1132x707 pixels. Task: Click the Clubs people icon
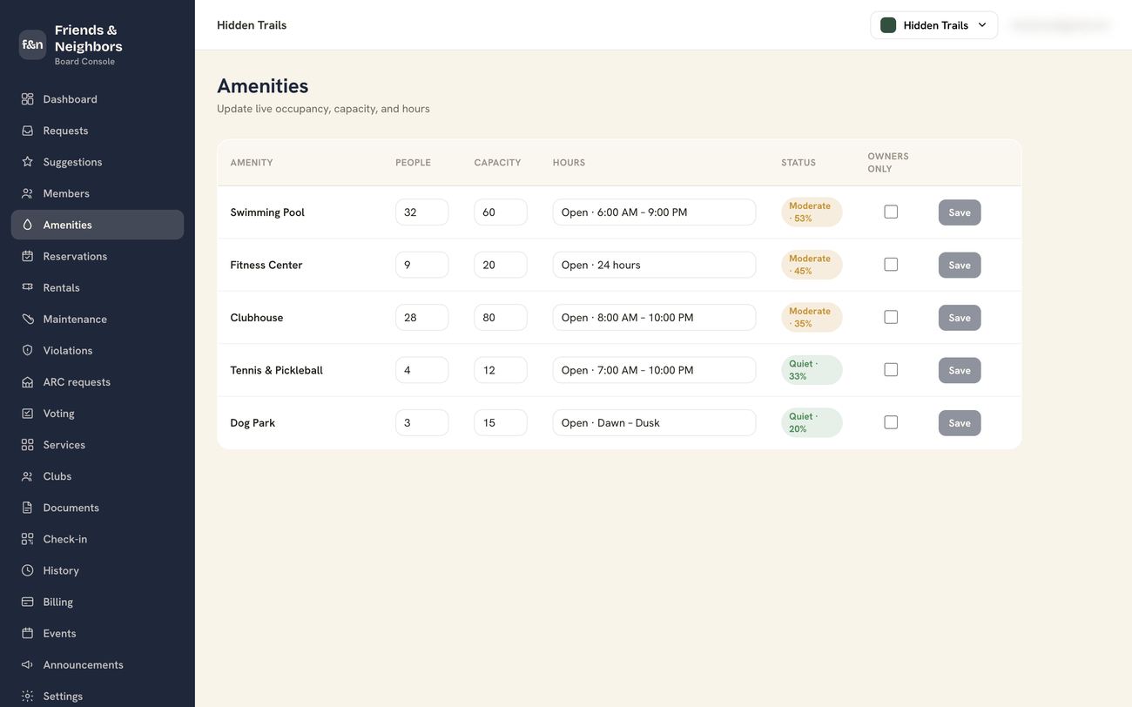(28, 476)
